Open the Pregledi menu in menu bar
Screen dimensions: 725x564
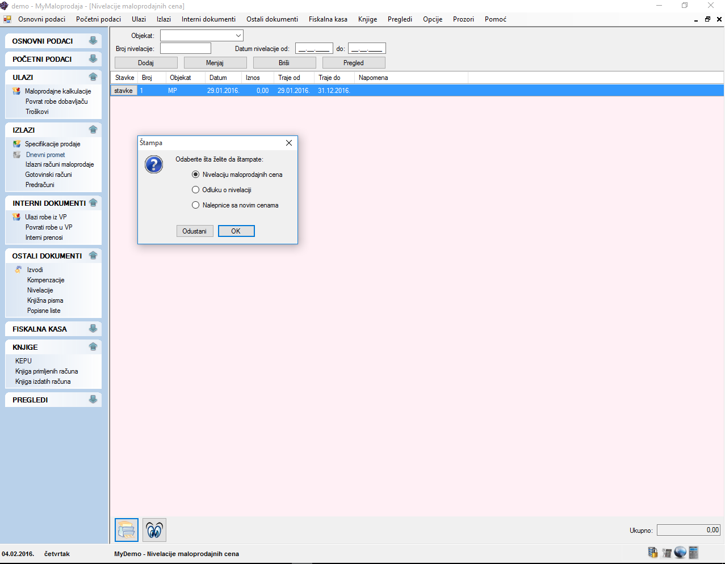coord(400,19)
